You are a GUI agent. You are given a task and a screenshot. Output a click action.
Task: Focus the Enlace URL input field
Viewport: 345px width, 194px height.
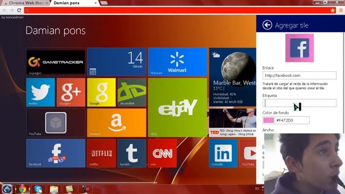coord(299,75)
